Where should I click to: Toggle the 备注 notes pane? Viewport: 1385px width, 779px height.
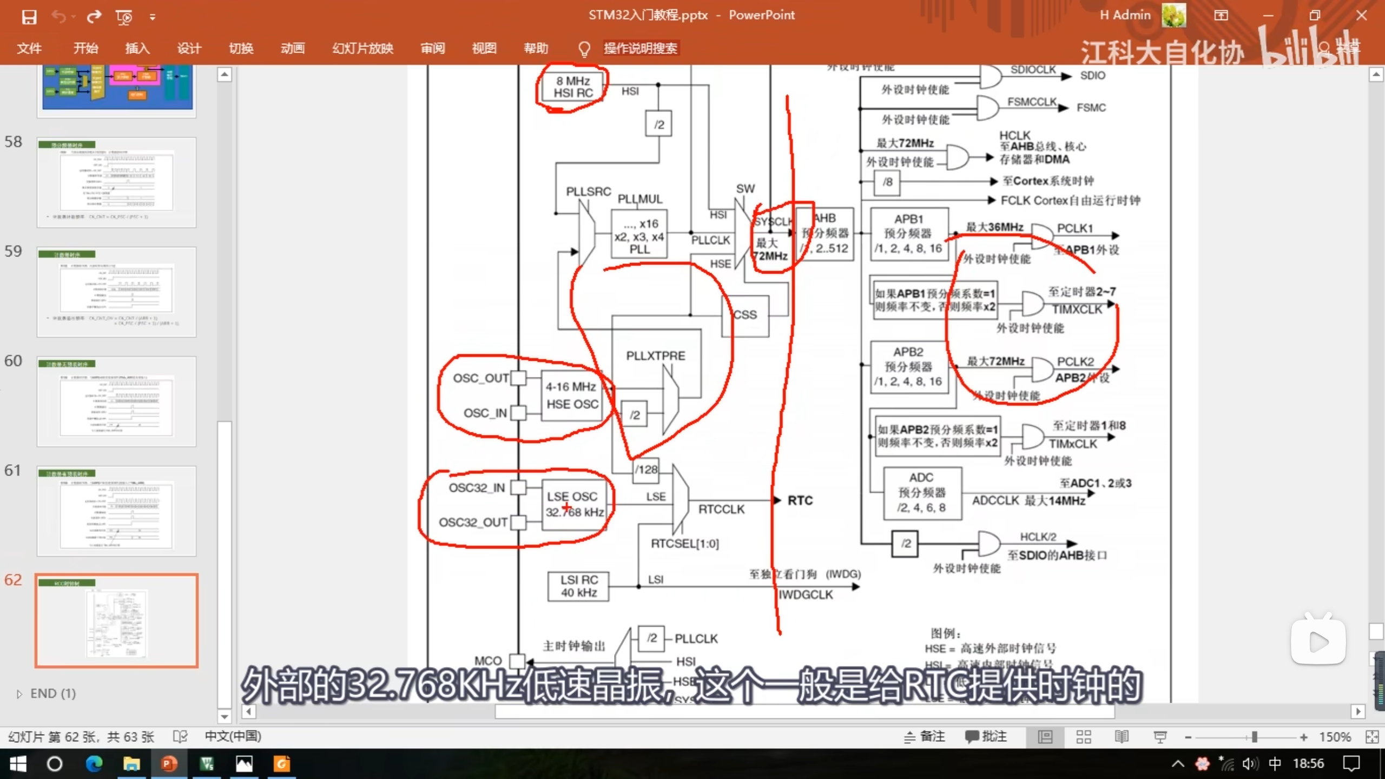(x=925, y=737)
